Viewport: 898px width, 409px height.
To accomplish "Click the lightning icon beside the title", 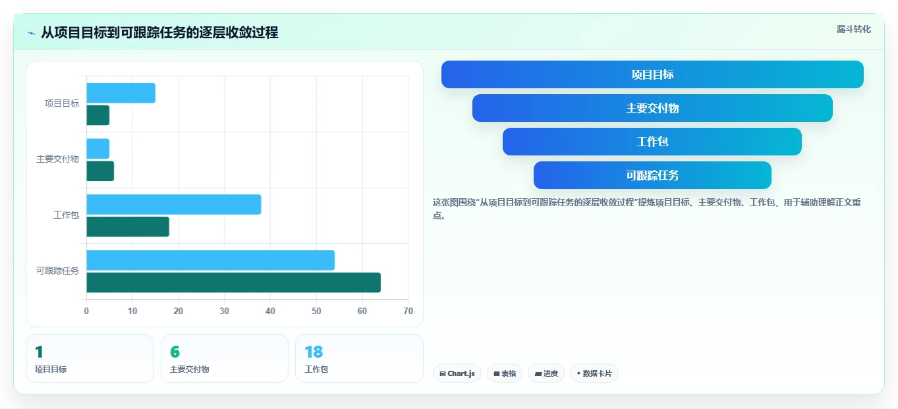I will pos(31,33).
